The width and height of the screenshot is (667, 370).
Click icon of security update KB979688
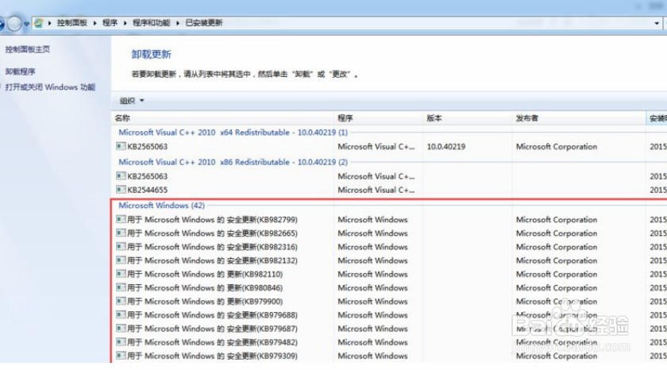[121, 314]
